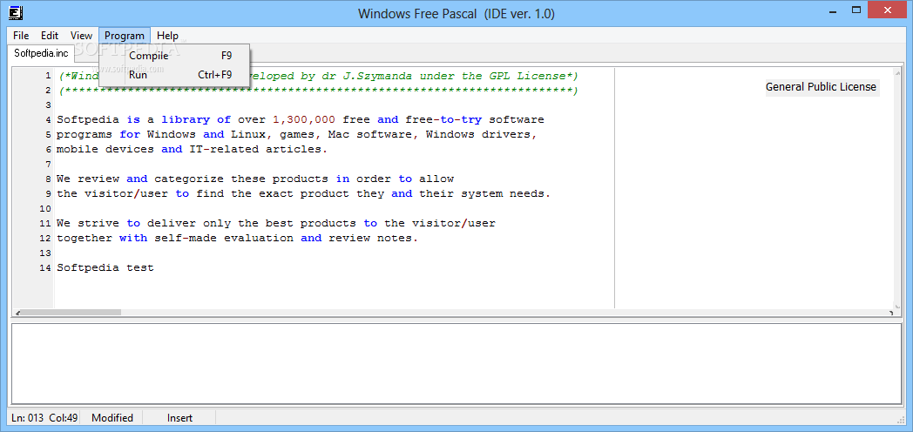Click the number 1,300,000 in line 4
The height and width of the screenshot is (432, 913).
(304, 120)
